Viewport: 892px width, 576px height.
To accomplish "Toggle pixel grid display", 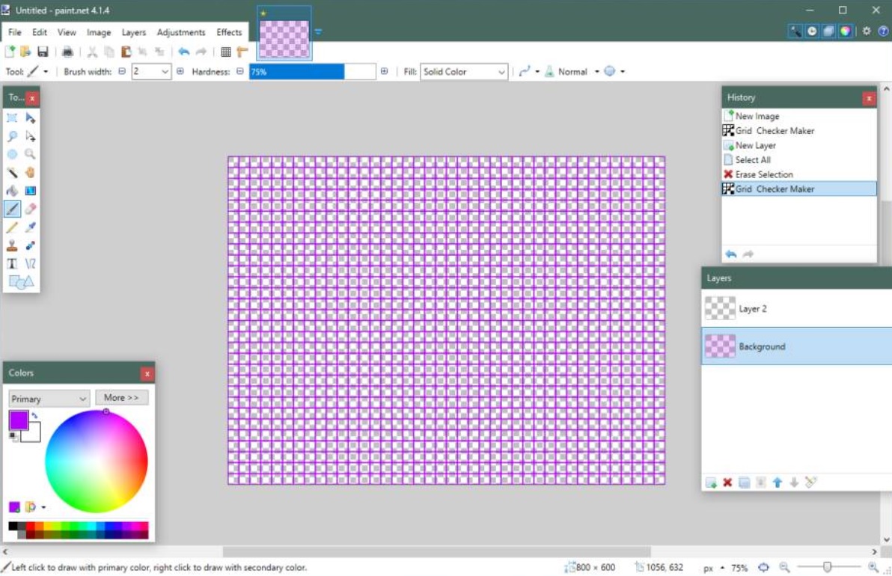I will click(226, 52).
